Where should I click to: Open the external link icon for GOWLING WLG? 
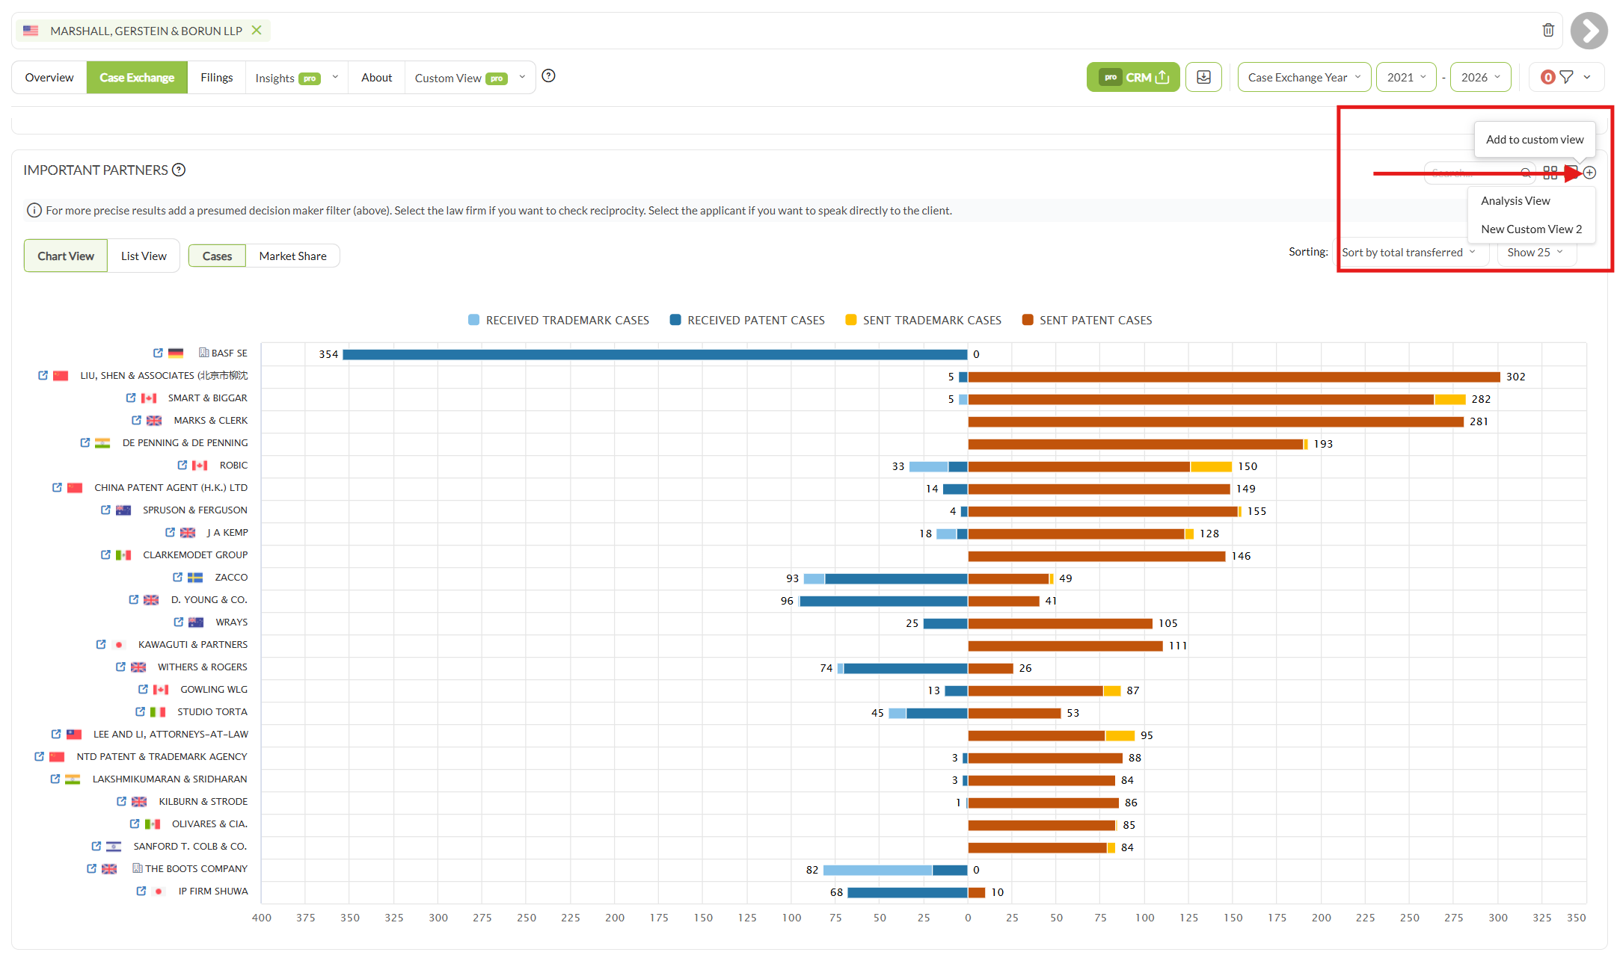point(143,689)
